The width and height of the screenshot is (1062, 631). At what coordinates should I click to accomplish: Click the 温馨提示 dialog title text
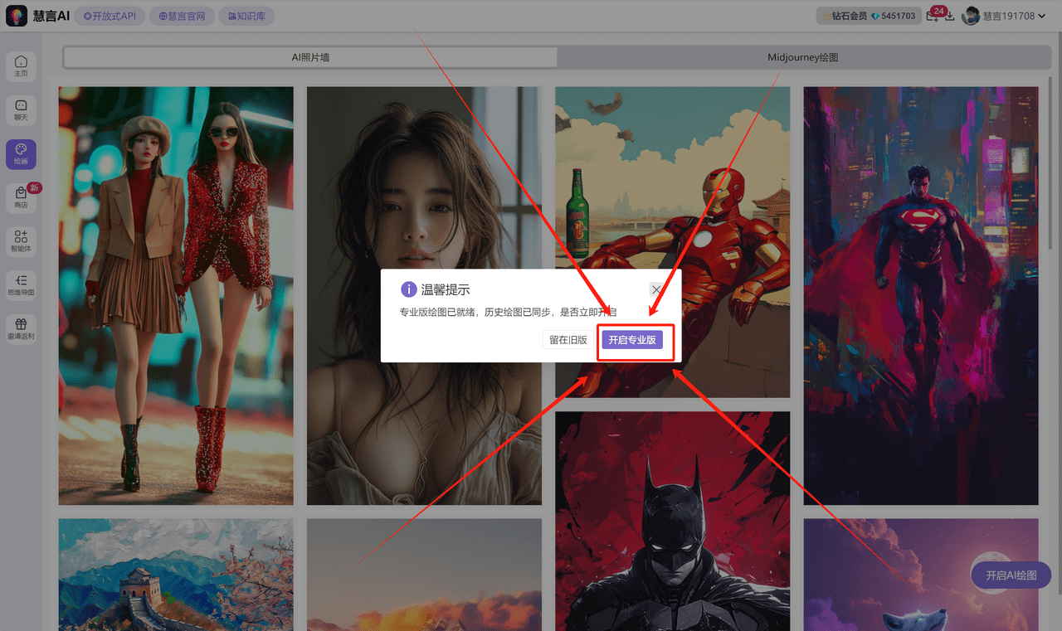point(446,289)
